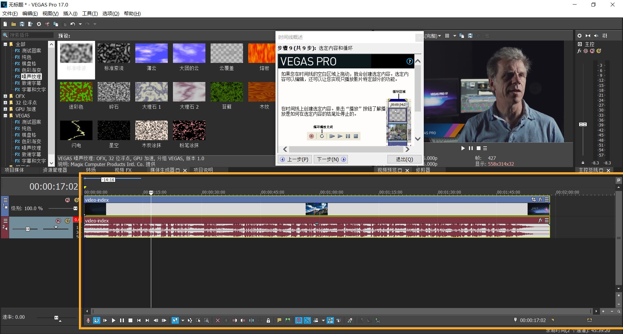This screenshot has width=623, height=334.
Task: Toggle auto ripple next to the magnet icon
Action: 307,320
